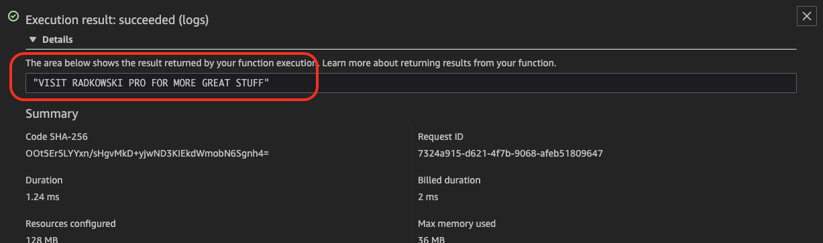
Task: Click the Summary heading
Action: 52,114
